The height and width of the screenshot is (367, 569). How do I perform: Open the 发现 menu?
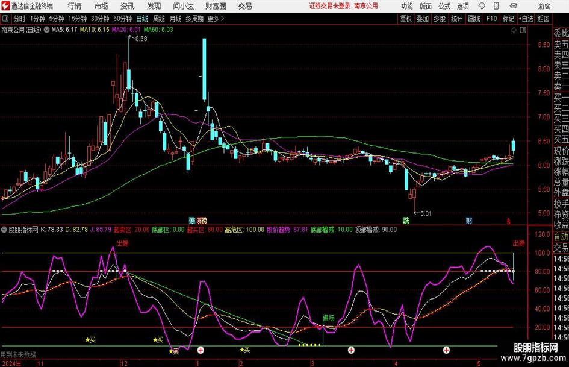click(x=154, y=6)
